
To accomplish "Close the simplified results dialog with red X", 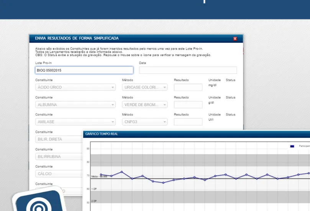I will (235, 39).
